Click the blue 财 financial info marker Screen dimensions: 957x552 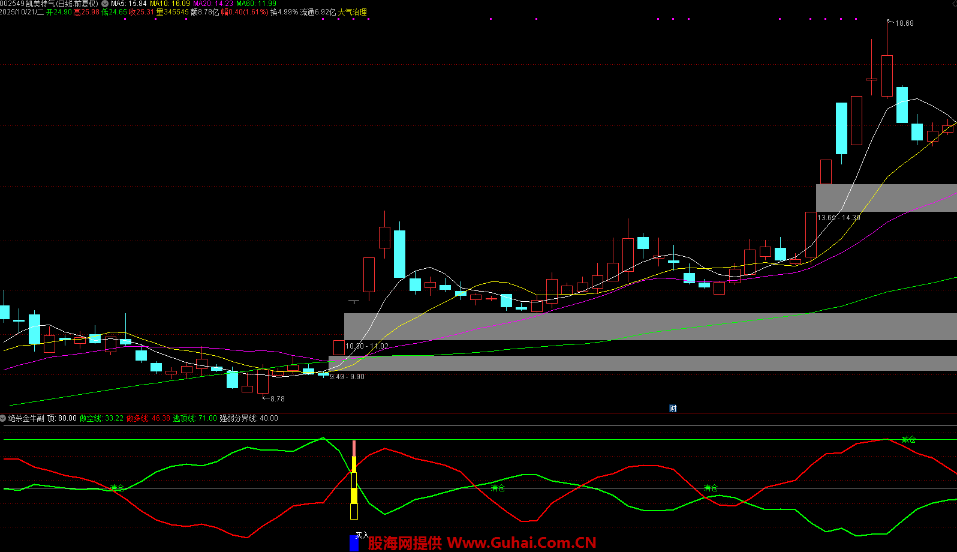pos(673,409)
